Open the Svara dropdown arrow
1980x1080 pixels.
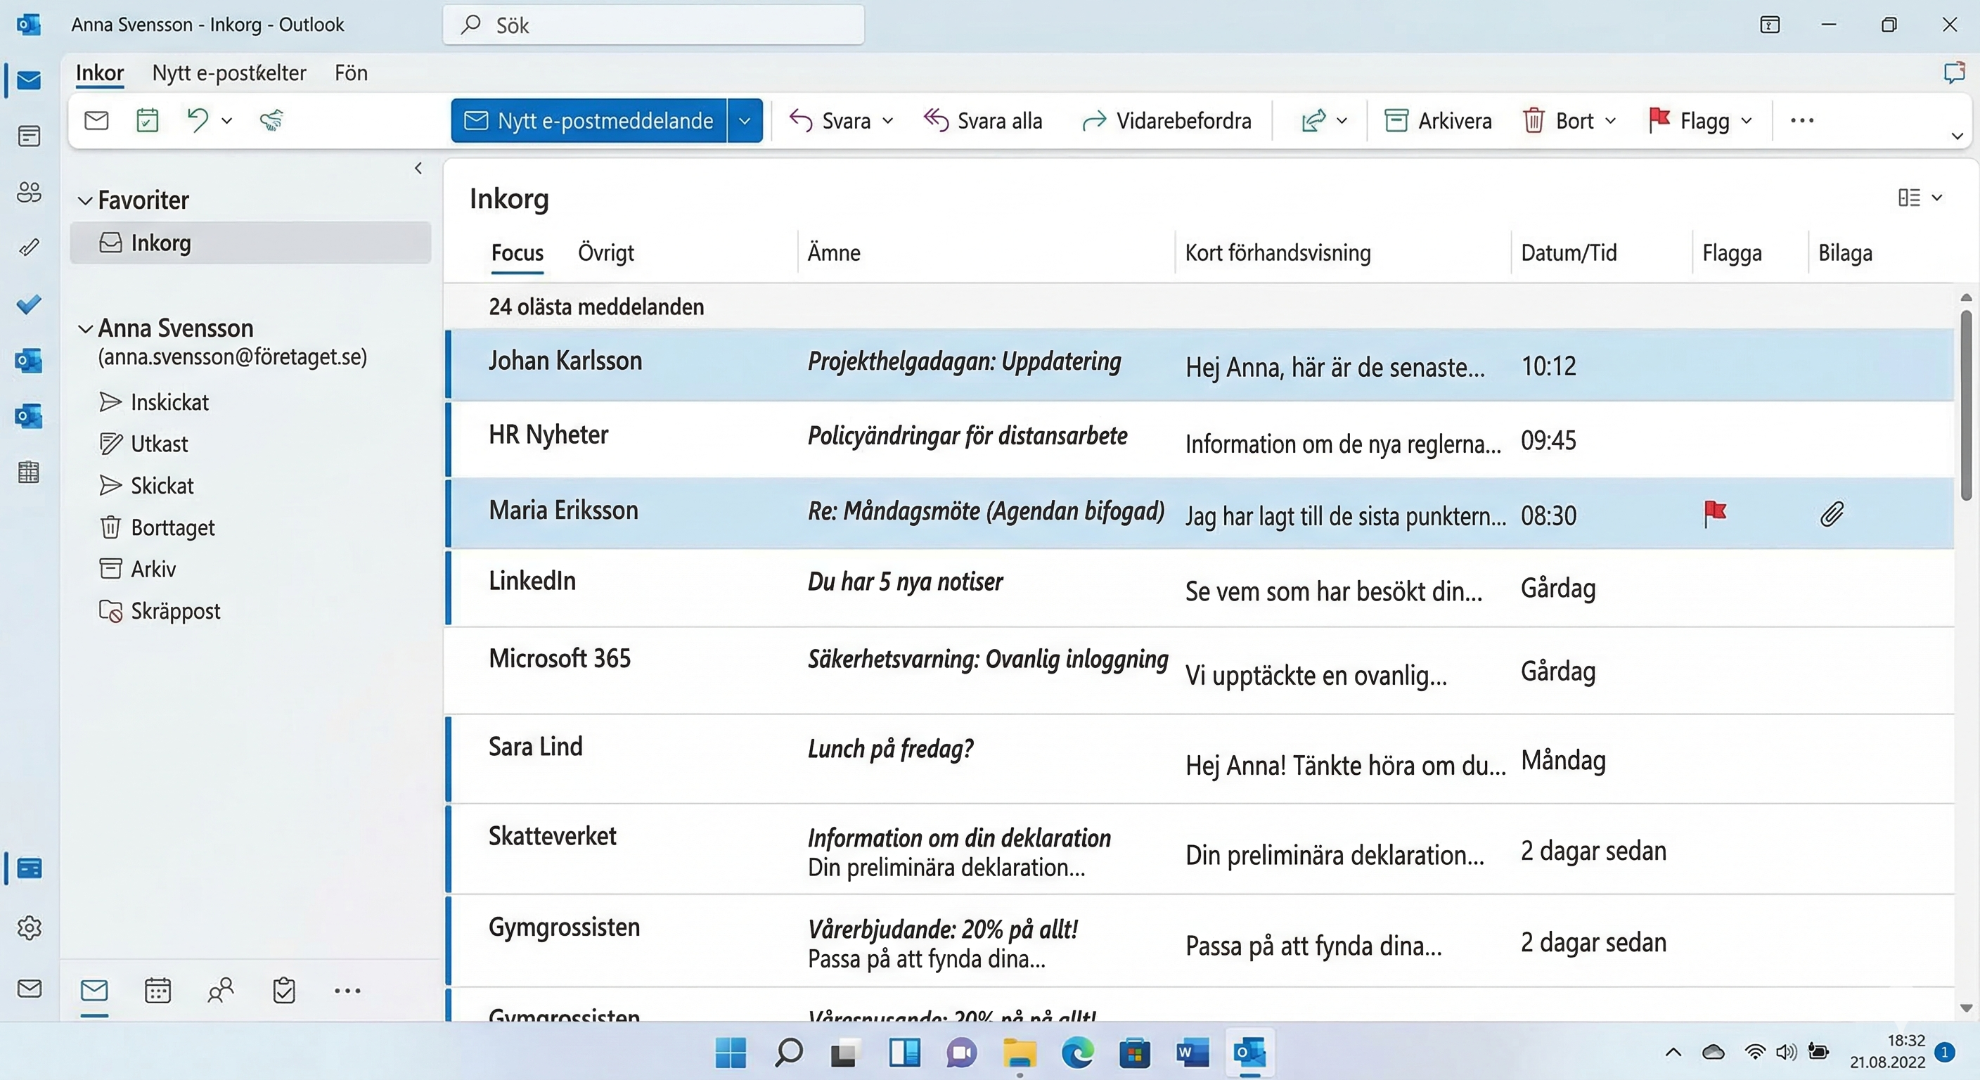click(888, 121)
